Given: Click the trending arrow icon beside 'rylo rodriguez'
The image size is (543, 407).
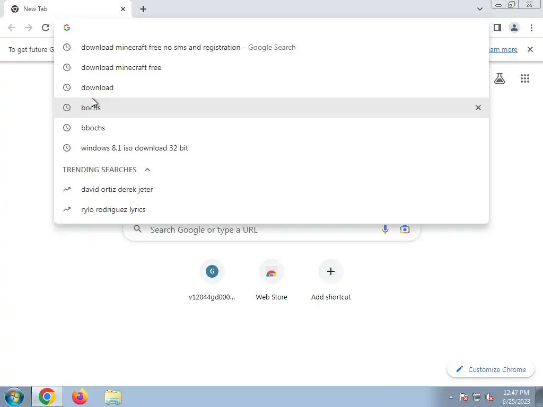Looking at the screenshot, I should 67,209.
